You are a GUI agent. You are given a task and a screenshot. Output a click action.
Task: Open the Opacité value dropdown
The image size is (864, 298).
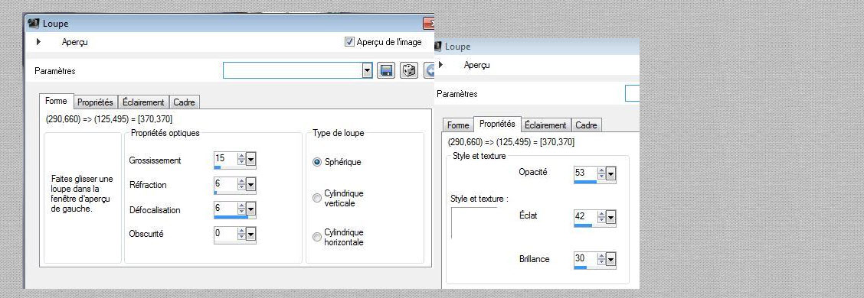coord(610,173)
